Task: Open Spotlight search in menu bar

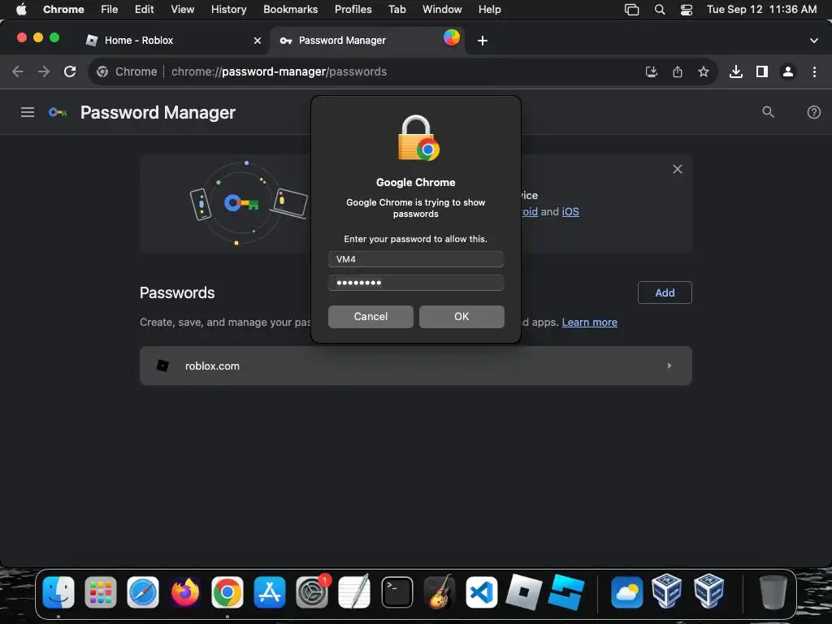Action: click(660, 10)
